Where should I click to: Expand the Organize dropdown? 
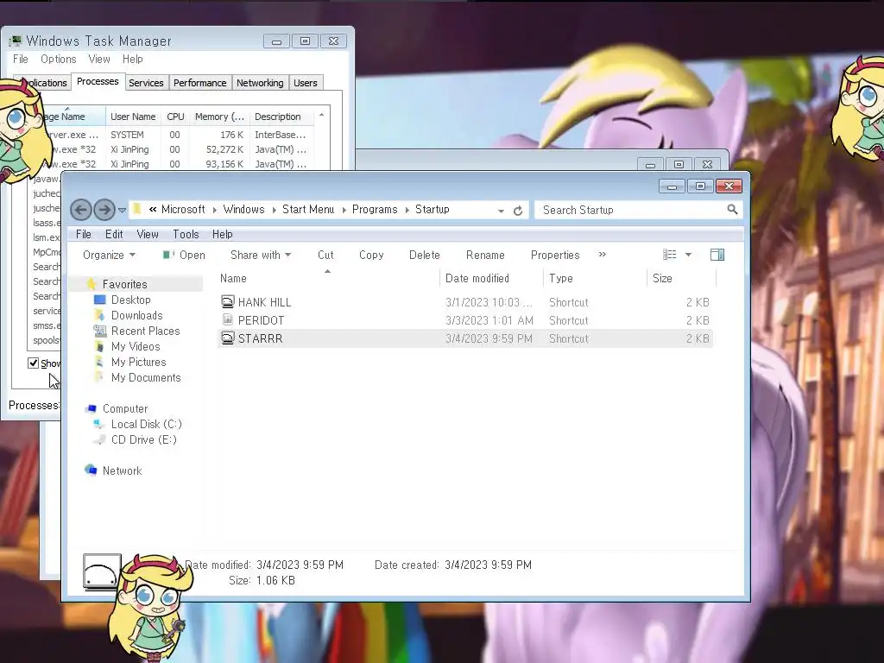(109, 255)
